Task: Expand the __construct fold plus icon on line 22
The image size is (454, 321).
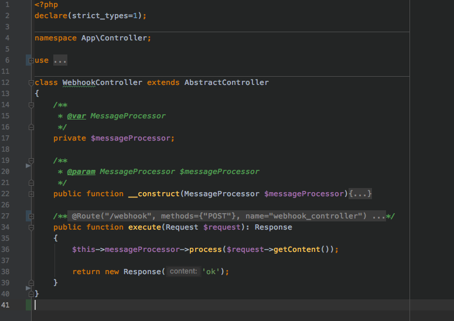Action: point(29,194)
